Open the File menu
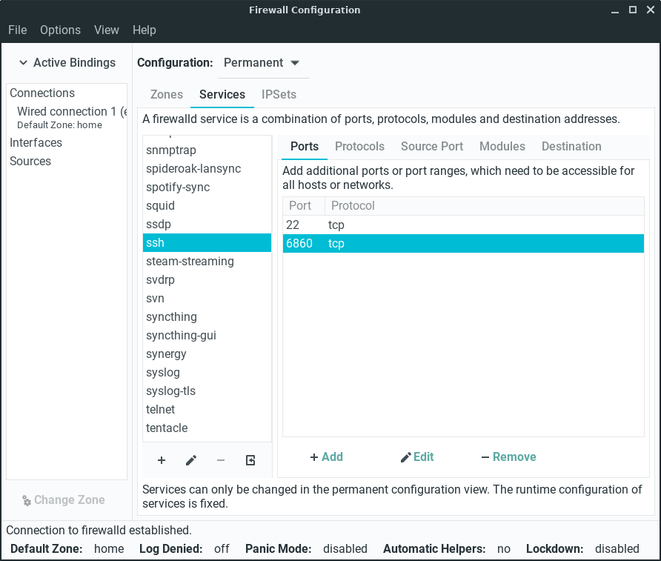The image size is (661, 561). [17, 30]
